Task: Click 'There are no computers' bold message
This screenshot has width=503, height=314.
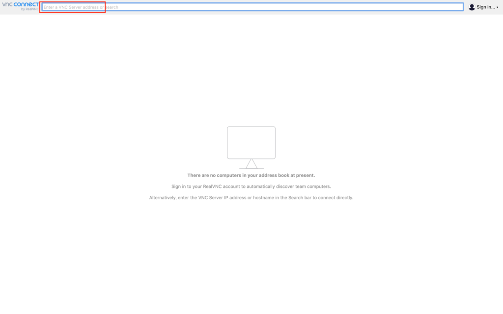Action: coord(251,175)
